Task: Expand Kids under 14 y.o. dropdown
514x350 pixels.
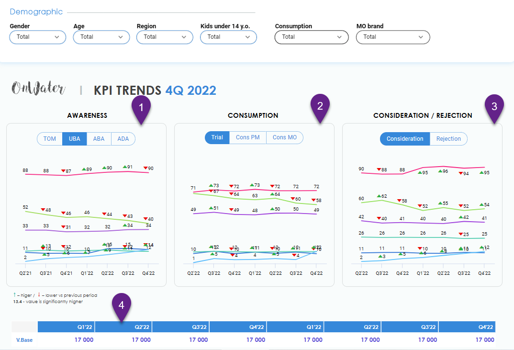Action: point(228,37)
